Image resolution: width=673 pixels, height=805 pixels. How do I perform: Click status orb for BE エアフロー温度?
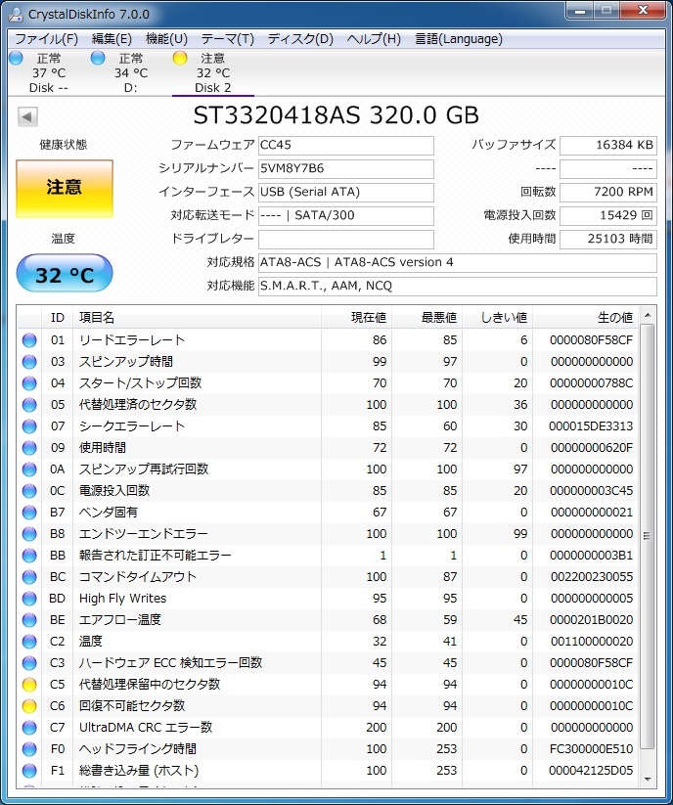[x=29, y=621]
